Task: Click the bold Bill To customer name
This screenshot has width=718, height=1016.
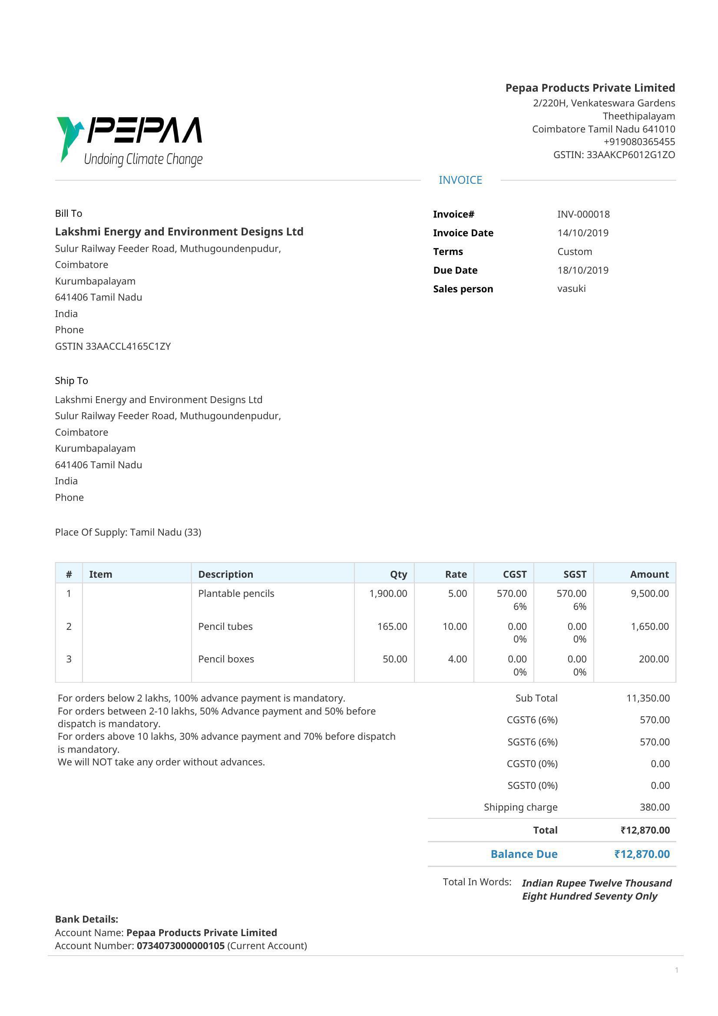Action: 179,232
